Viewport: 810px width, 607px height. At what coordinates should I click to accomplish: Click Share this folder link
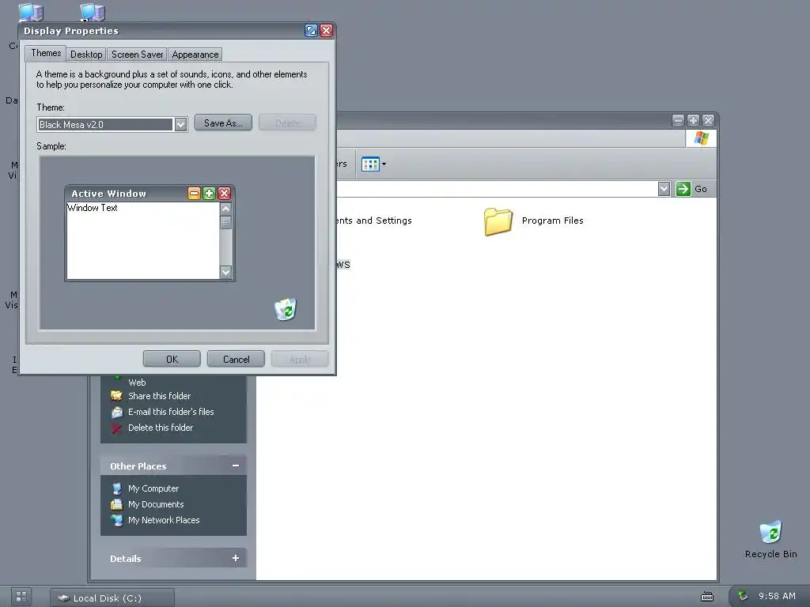click(159, 396)
